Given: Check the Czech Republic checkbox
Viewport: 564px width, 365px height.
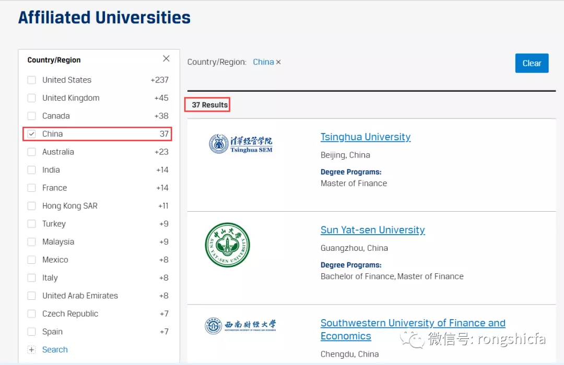Looking at the screenshot, I should point(32,313).
